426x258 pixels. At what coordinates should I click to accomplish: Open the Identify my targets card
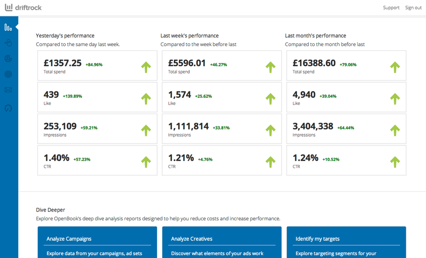coord(346,242)
